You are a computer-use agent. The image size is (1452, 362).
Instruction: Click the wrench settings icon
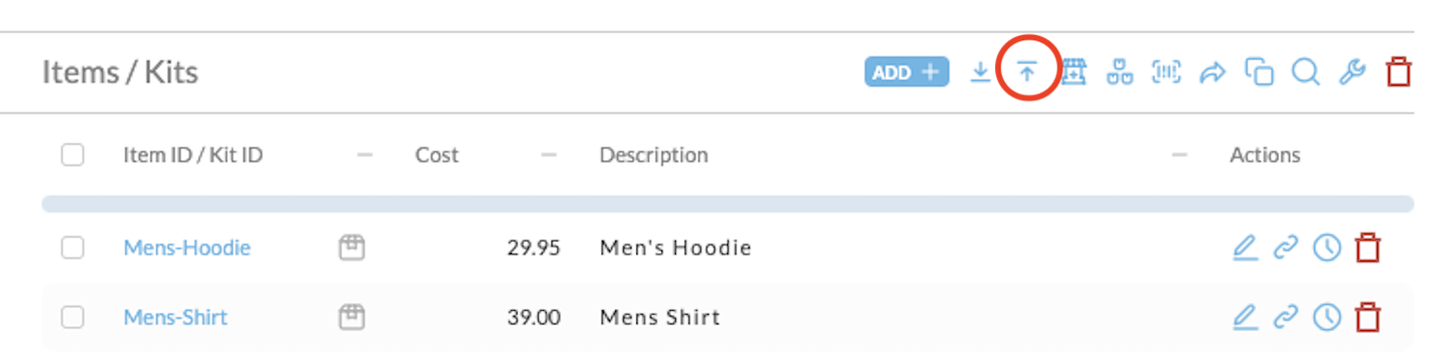click(1353, 72)
